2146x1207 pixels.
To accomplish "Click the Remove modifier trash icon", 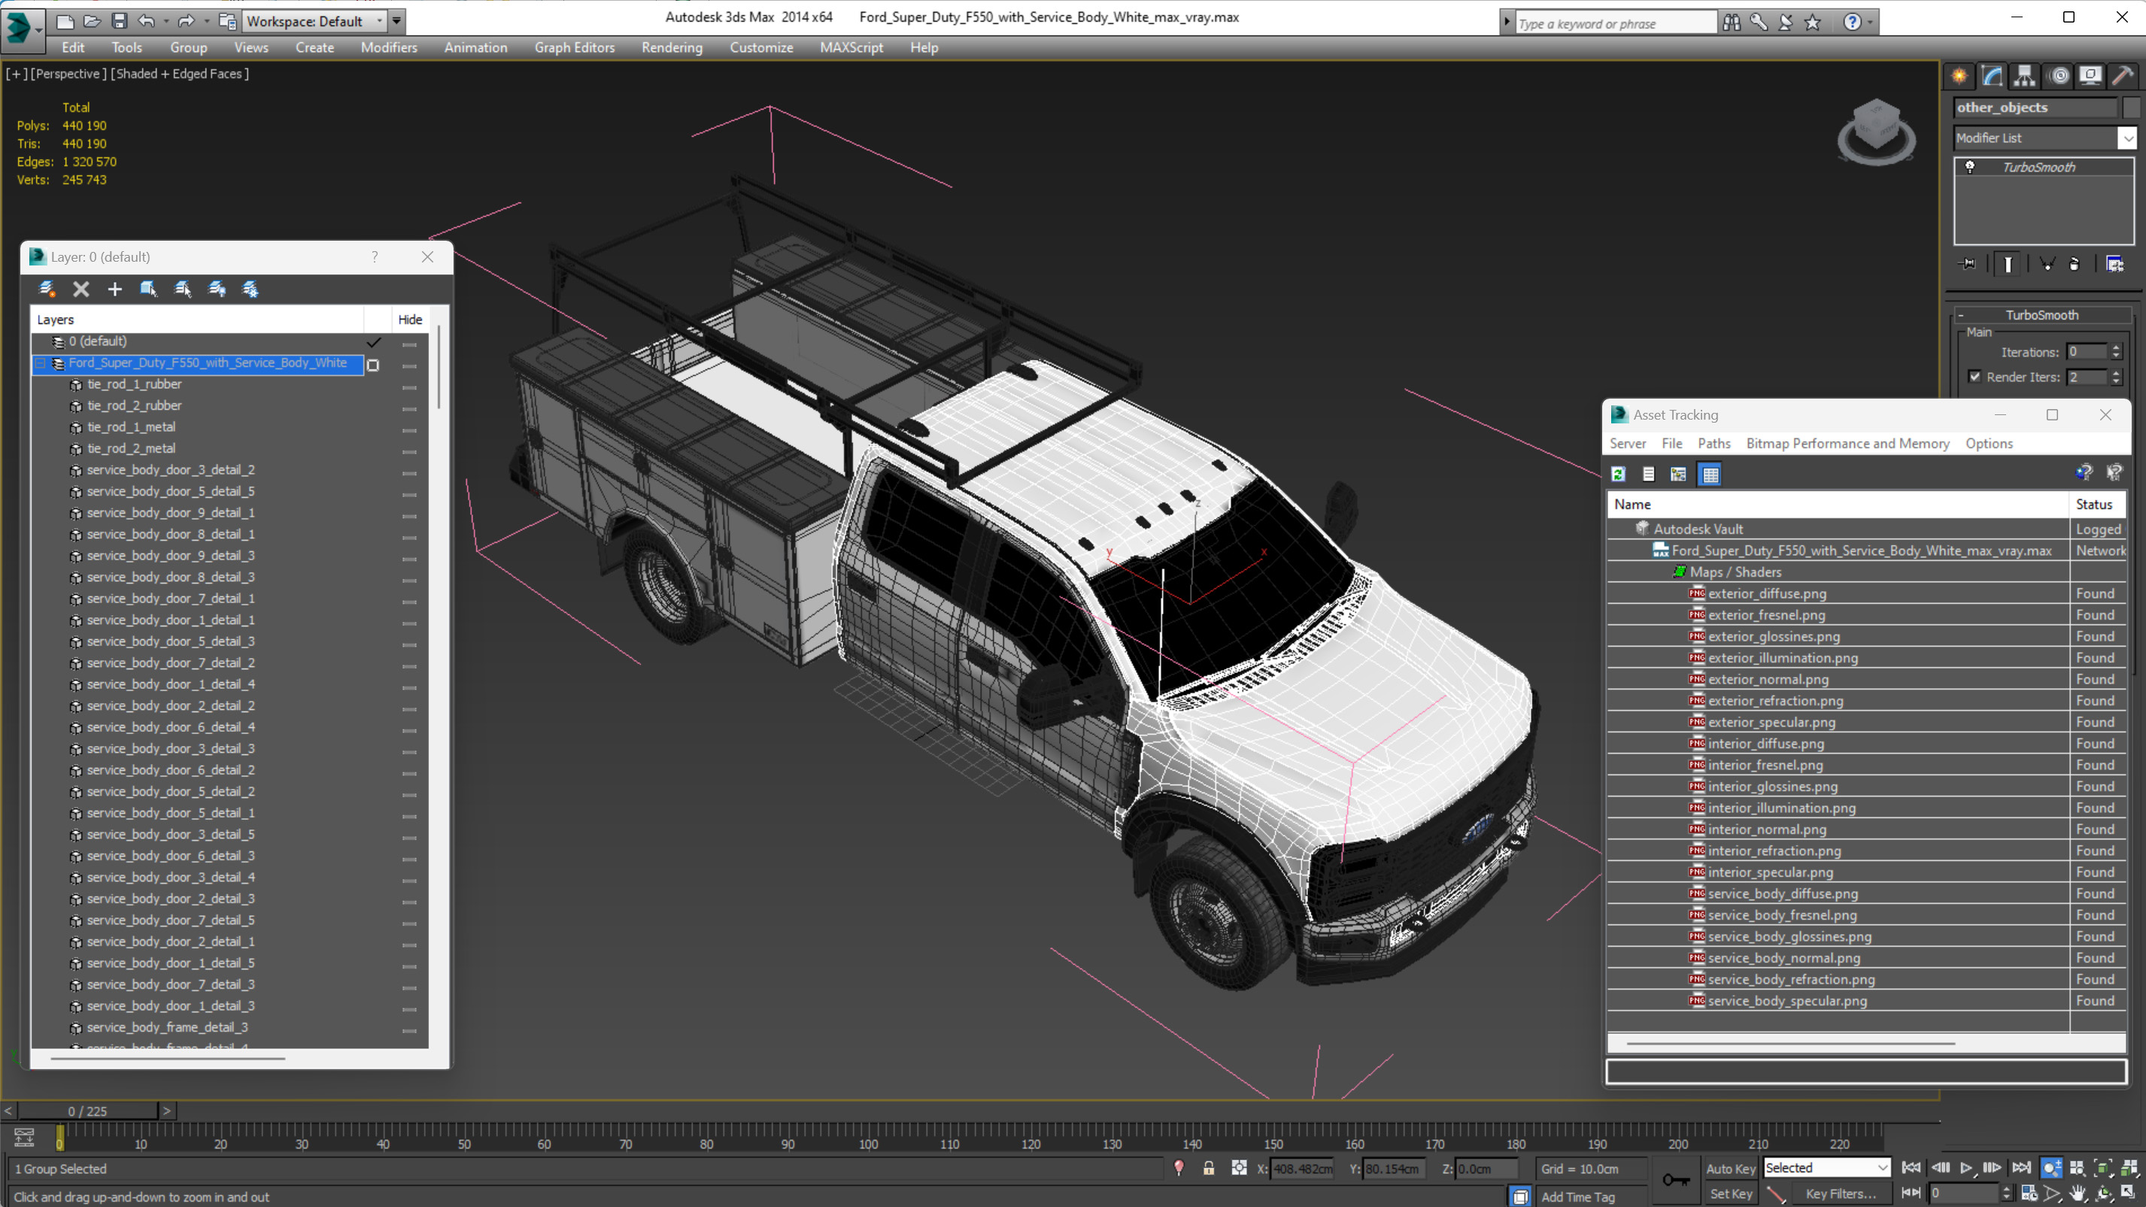I will pyautogui.click(x=2075, y=264).
